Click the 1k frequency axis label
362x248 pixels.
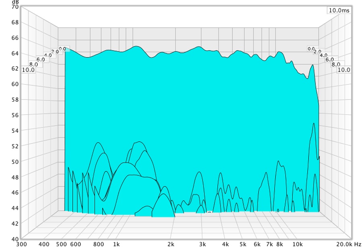coord(116,244)
